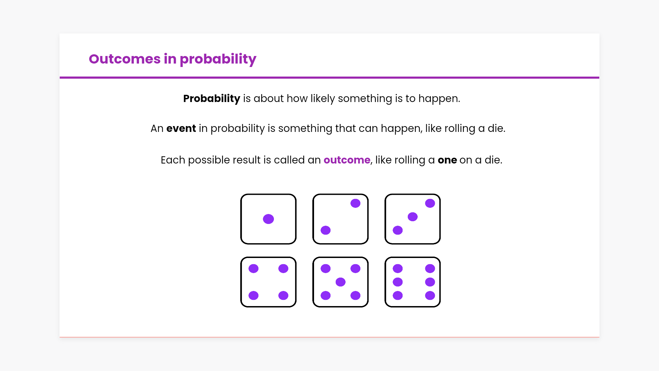The width and height of the screenshot is (659, 371).
Task: Click the bold word "Probability"
Action: [x=211, y=99]
